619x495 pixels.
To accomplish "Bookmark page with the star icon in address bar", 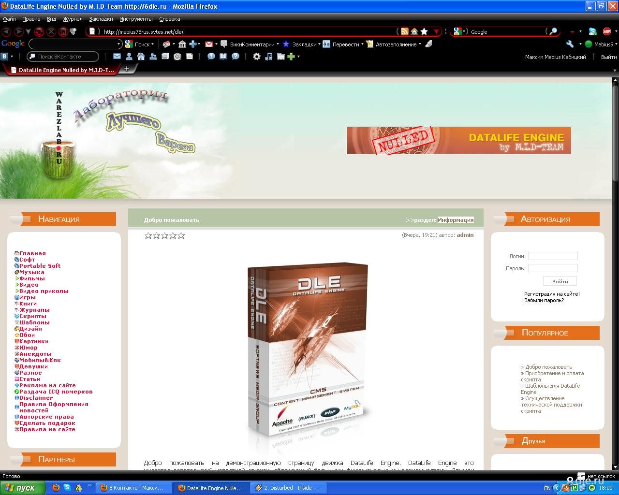I will tap(424, 31).
